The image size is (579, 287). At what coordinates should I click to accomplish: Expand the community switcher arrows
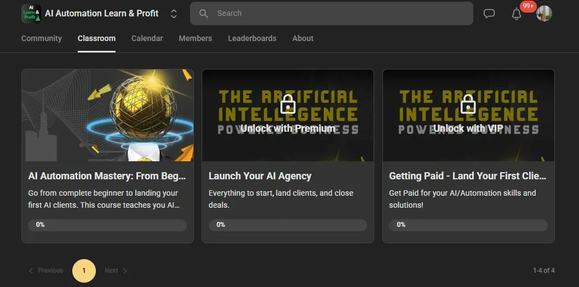(x=174, y=14)
